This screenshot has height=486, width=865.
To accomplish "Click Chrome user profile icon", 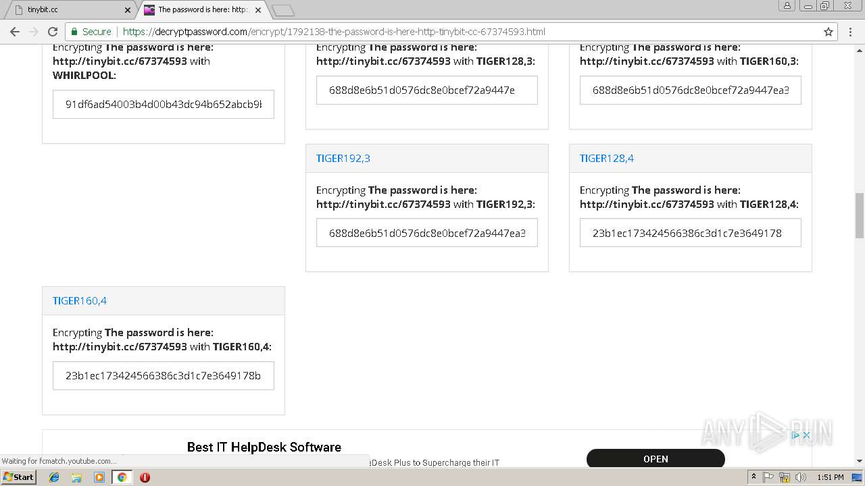I will point(787,6).
